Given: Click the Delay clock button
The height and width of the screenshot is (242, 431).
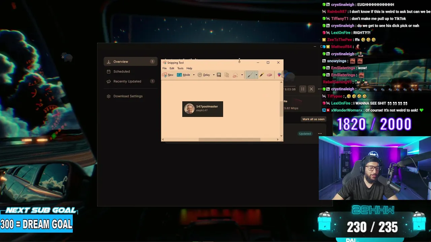Looking at the screenshot, I should (204, 75).
